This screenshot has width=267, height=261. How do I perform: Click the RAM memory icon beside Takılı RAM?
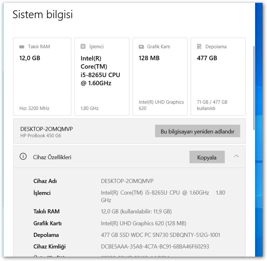[22, 47]
